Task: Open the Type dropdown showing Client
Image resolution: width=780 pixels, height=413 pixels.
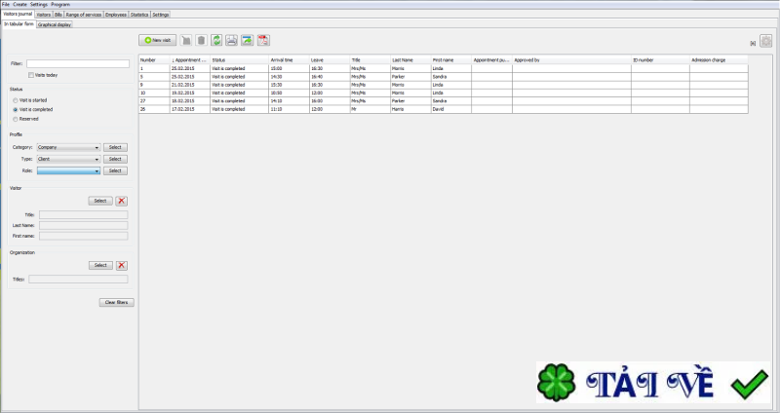Action: (x=68, y=159)
